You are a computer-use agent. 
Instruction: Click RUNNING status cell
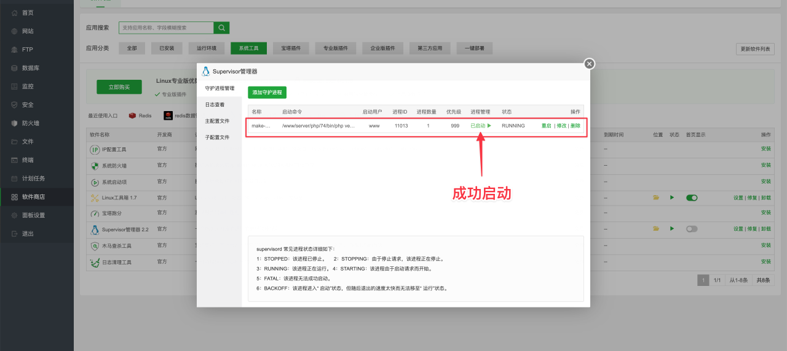coord(513,126)
